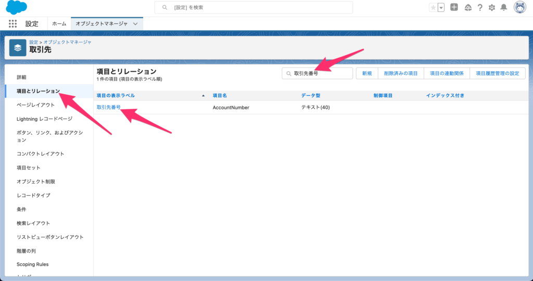This screenshot has width=533, height=281.
Task: Click the 取引先番号 quick find field
Action: pyautogui.click(x=317, y=73)
